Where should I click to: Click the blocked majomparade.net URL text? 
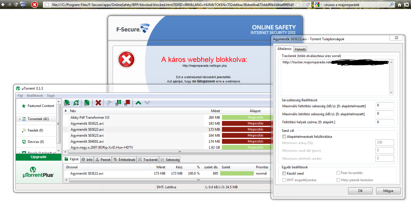(205, 66)
